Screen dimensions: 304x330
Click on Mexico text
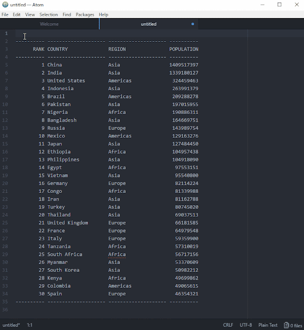pos(56,136)
